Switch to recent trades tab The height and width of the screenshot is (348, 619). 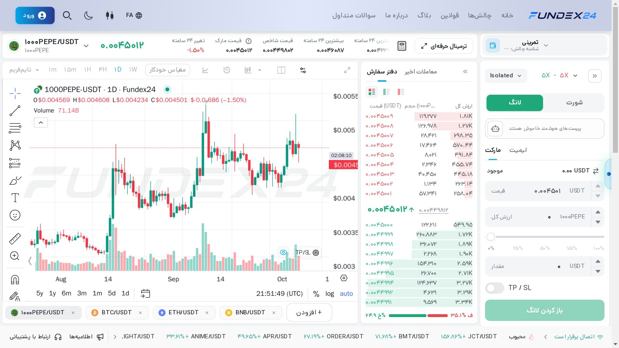pos(421,72)
